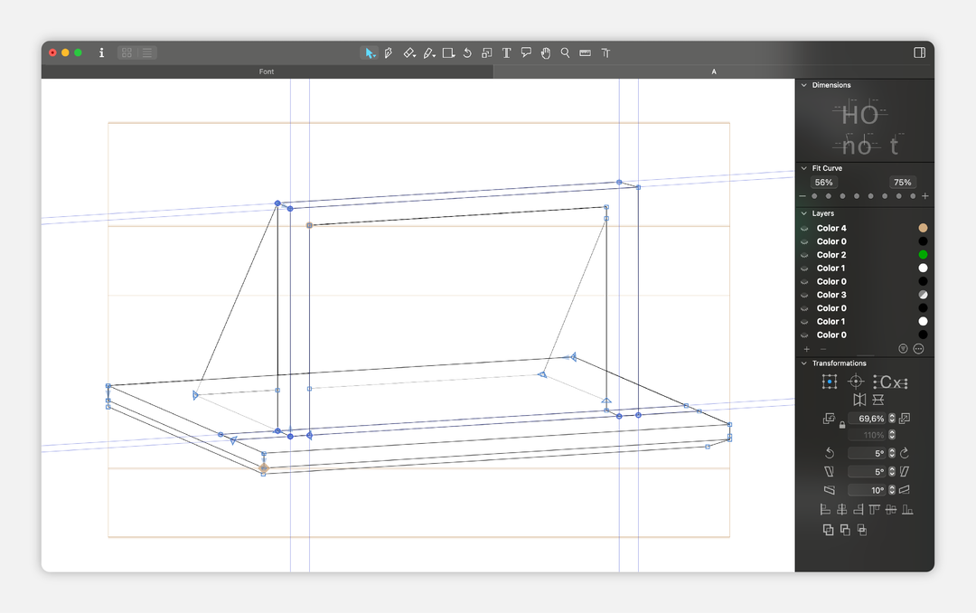Select the Hand tool

coord(546,53)
